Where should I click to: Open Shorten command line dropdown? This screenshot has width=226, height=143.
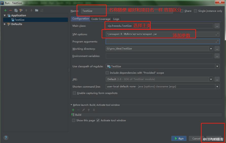[217, 87]
